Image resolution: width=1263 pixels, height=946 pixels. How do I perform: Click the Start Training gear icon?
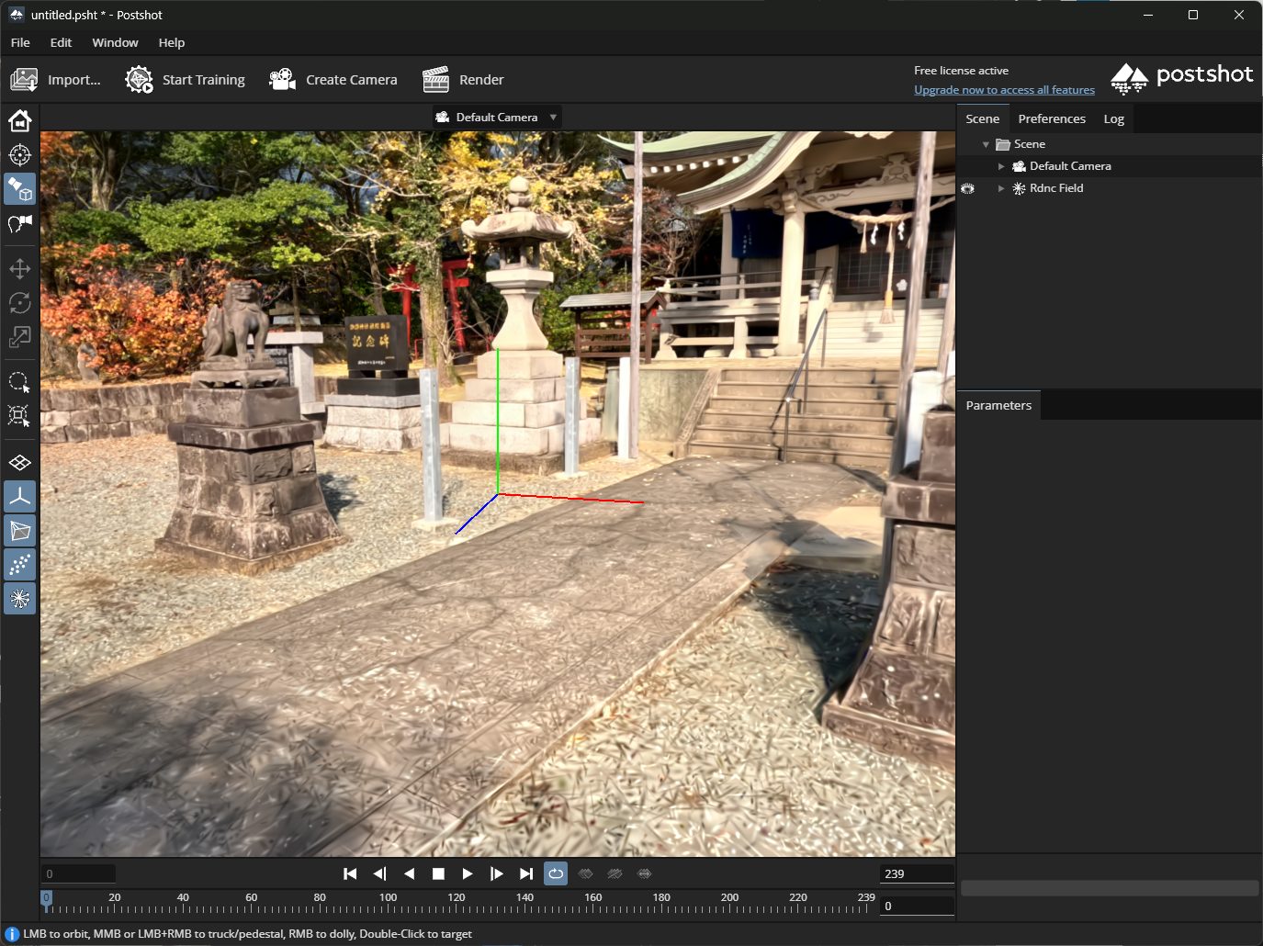(x=139, y=80)
